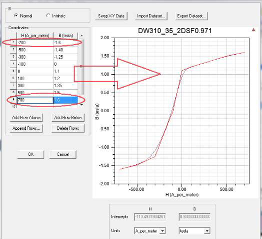The image size is (262, 239).
Task: Click the coordinates table scroll down arrow
Action: pyautogui.click(x=81, y=105)
